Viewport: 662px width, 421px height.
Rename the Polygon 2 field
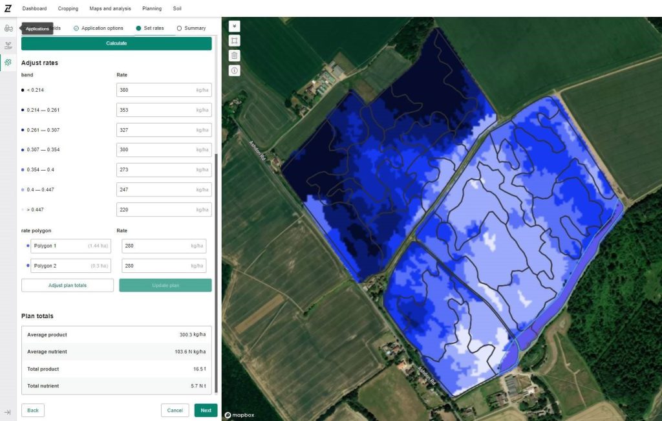71,266
